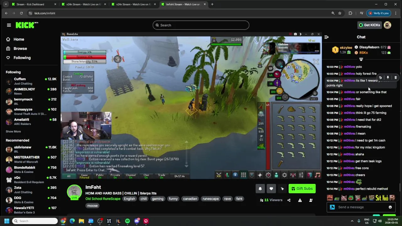Bookmark this page star icon
The width and height of the screenshot is (402, 226).
[340, 13]
